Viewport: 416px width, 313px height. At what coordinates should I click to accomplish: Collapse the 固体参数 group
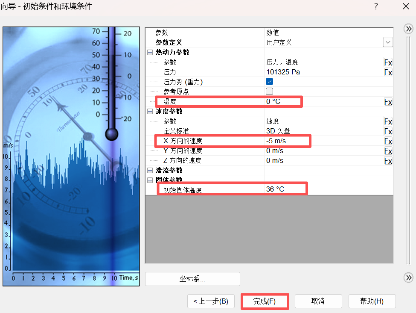150,180
